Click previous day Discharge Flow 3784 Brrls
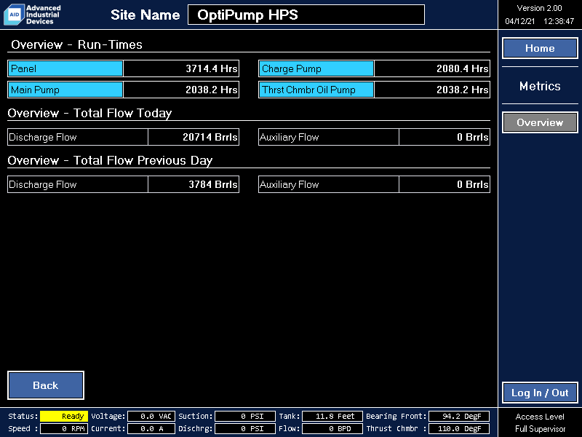 click(194, 184)
